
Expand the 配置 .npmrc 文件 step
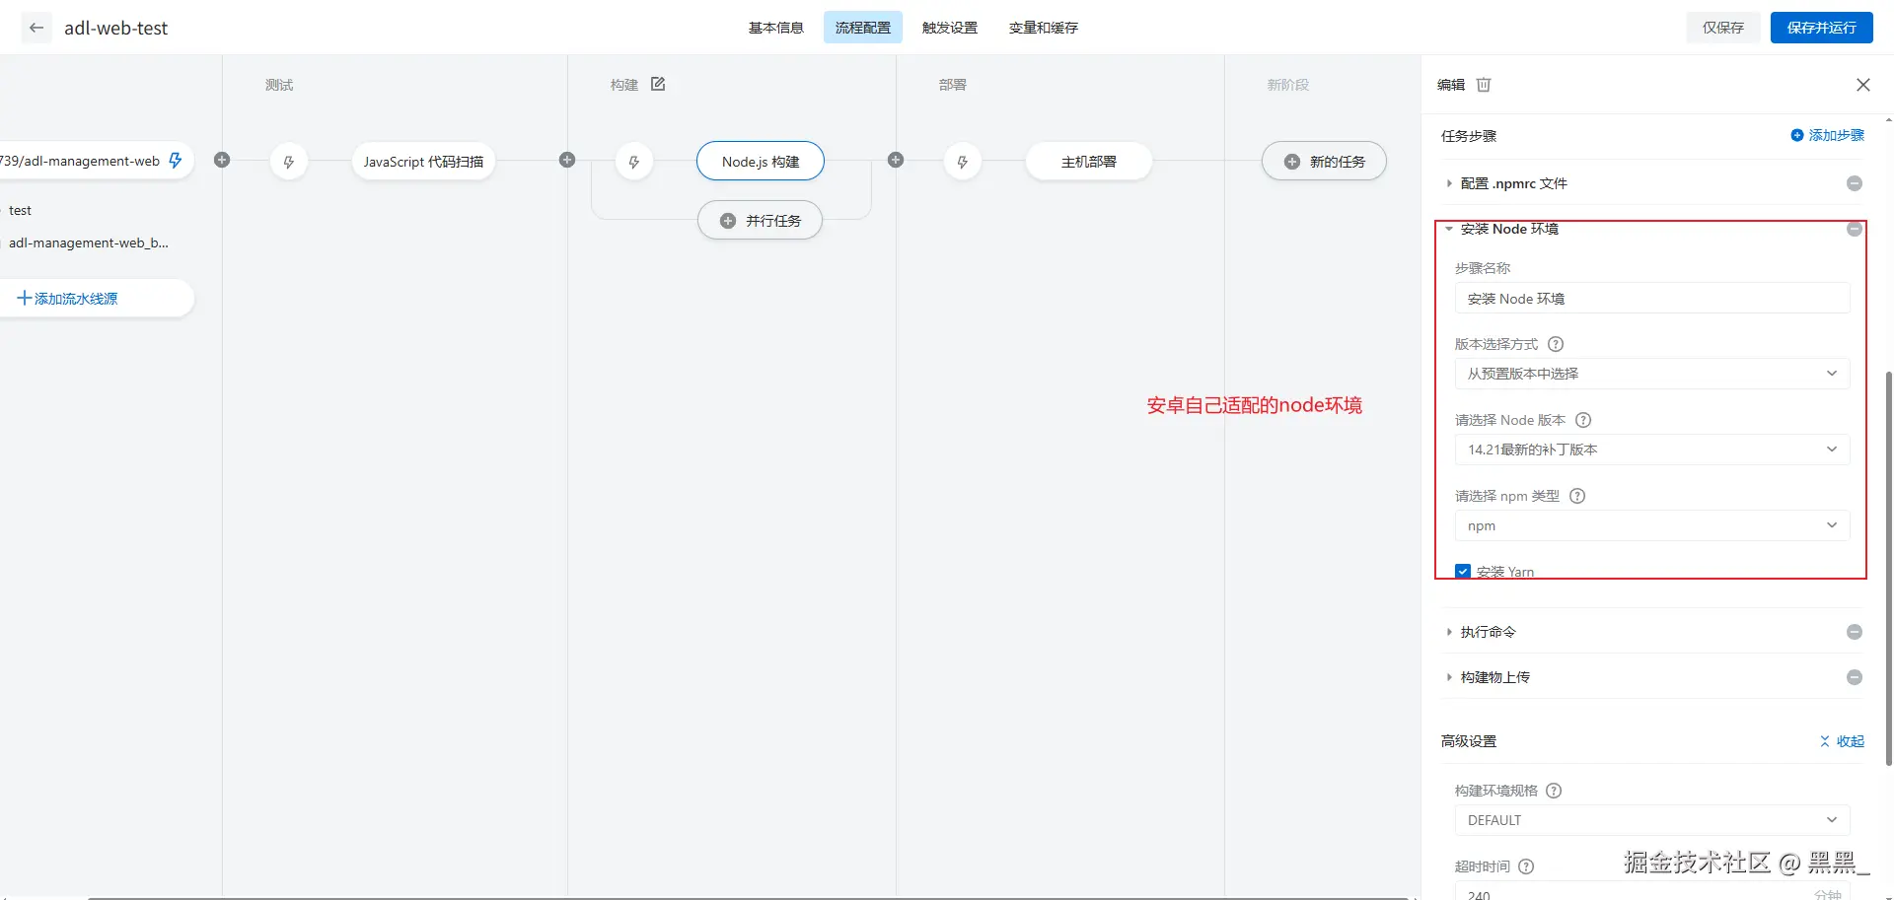pyautogui.click(x=1449, y=183)
